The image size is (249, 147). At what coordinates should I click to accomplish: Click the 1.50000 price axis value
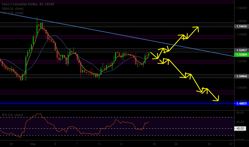[x=242, y=88]
